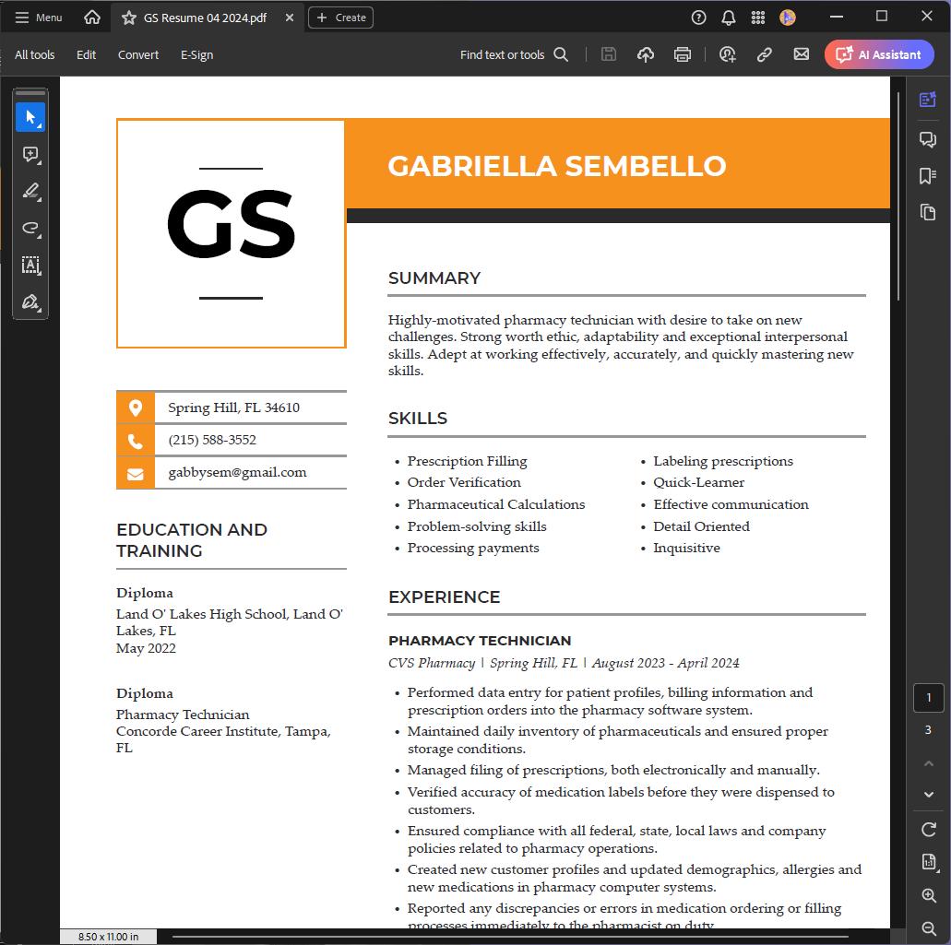Open the E-Sign menu item
This screenshot has width=951, height=945.
pyautogui.click(x=196, y=54)
